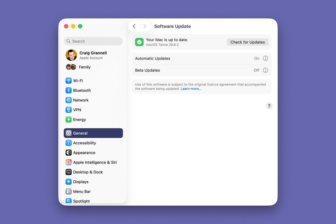Click the green full-screen button

pyautogui.click(x=80, y=26)
